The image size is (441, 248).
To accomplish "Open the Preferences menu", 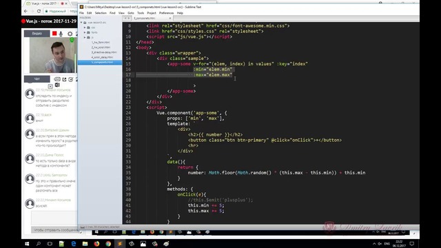I will pyautogui.click(x=167, y=13).
